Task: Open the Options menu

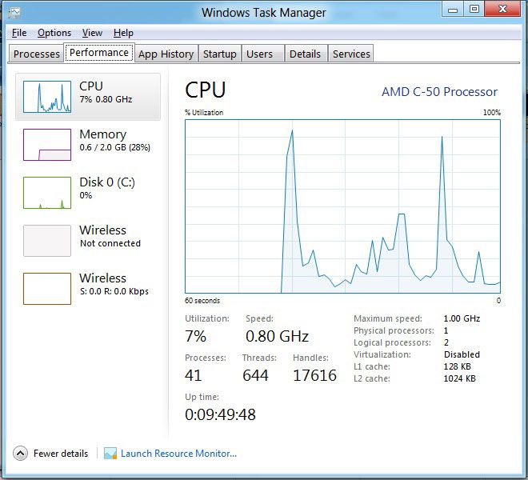Action: pos(54,33)
